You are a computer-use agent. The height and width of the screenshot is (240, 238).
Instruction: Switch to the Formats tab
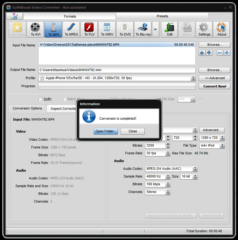coord(70,16)
